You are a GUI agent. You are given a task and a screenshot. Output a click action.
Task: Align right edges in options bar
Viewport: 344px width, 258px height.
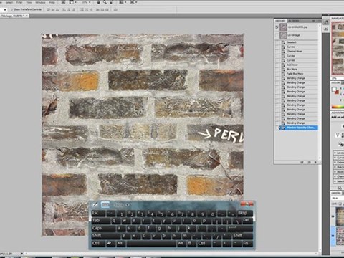point(74,10)
